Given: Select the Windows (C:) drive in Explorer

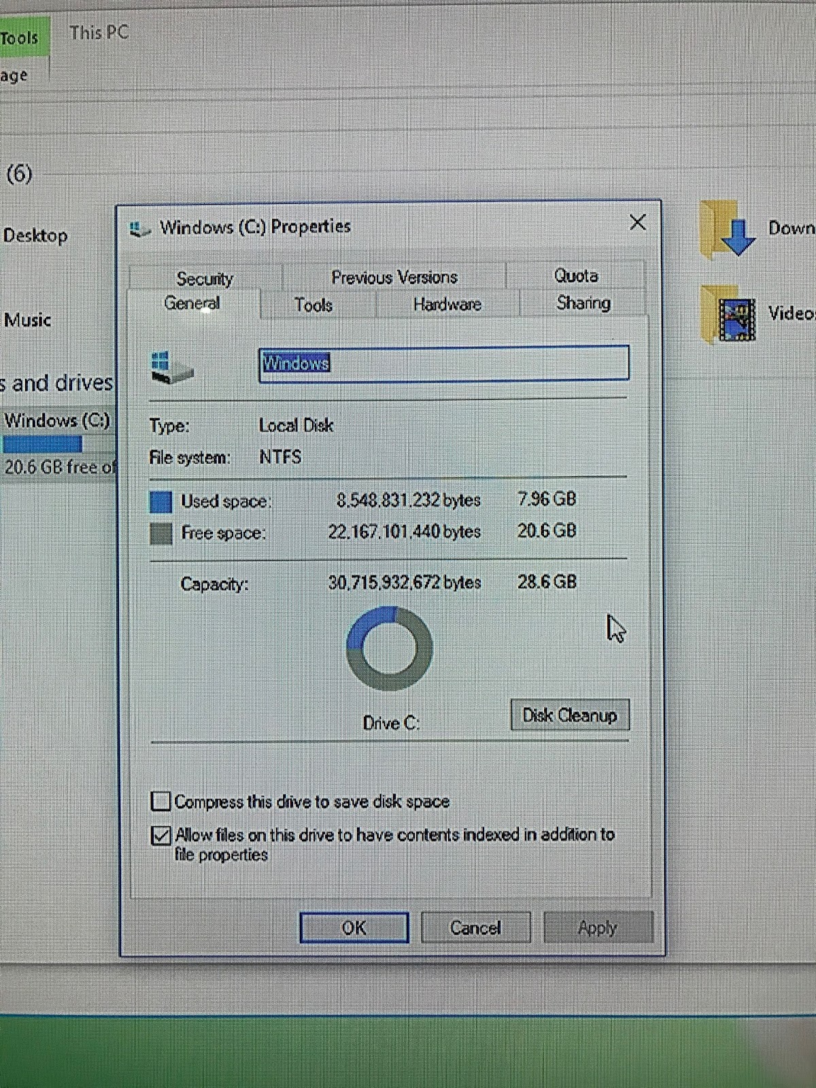Looking at the screenshot, I should click(58, 443).
